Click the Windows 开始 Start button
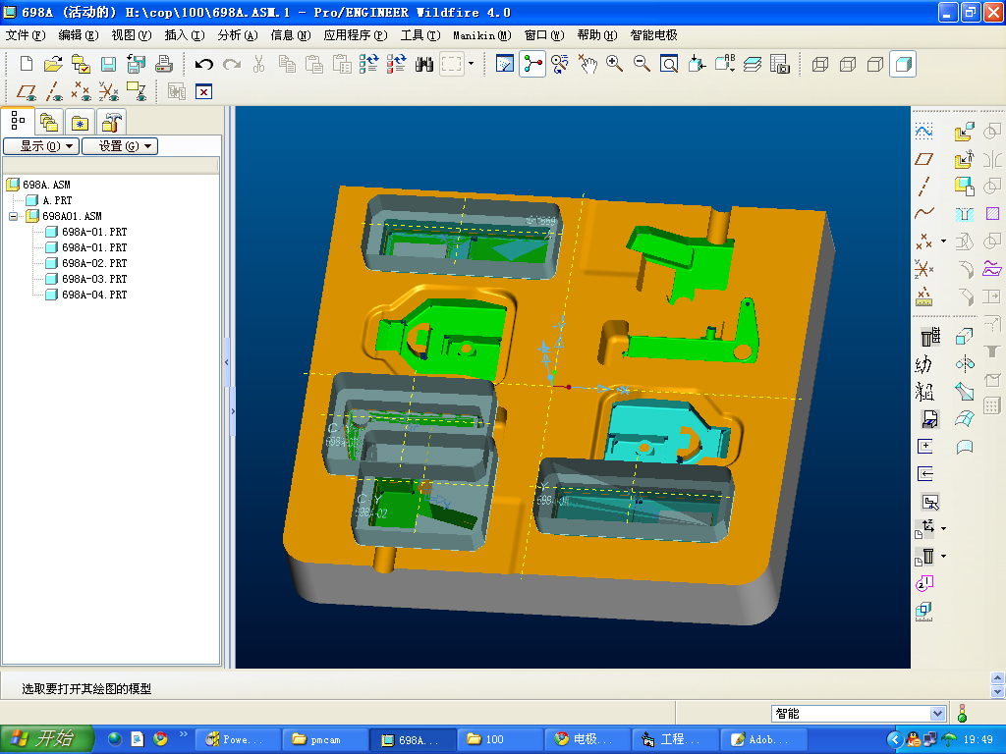The height and width of the screenshot is (754, 1006). coord(47,738)
